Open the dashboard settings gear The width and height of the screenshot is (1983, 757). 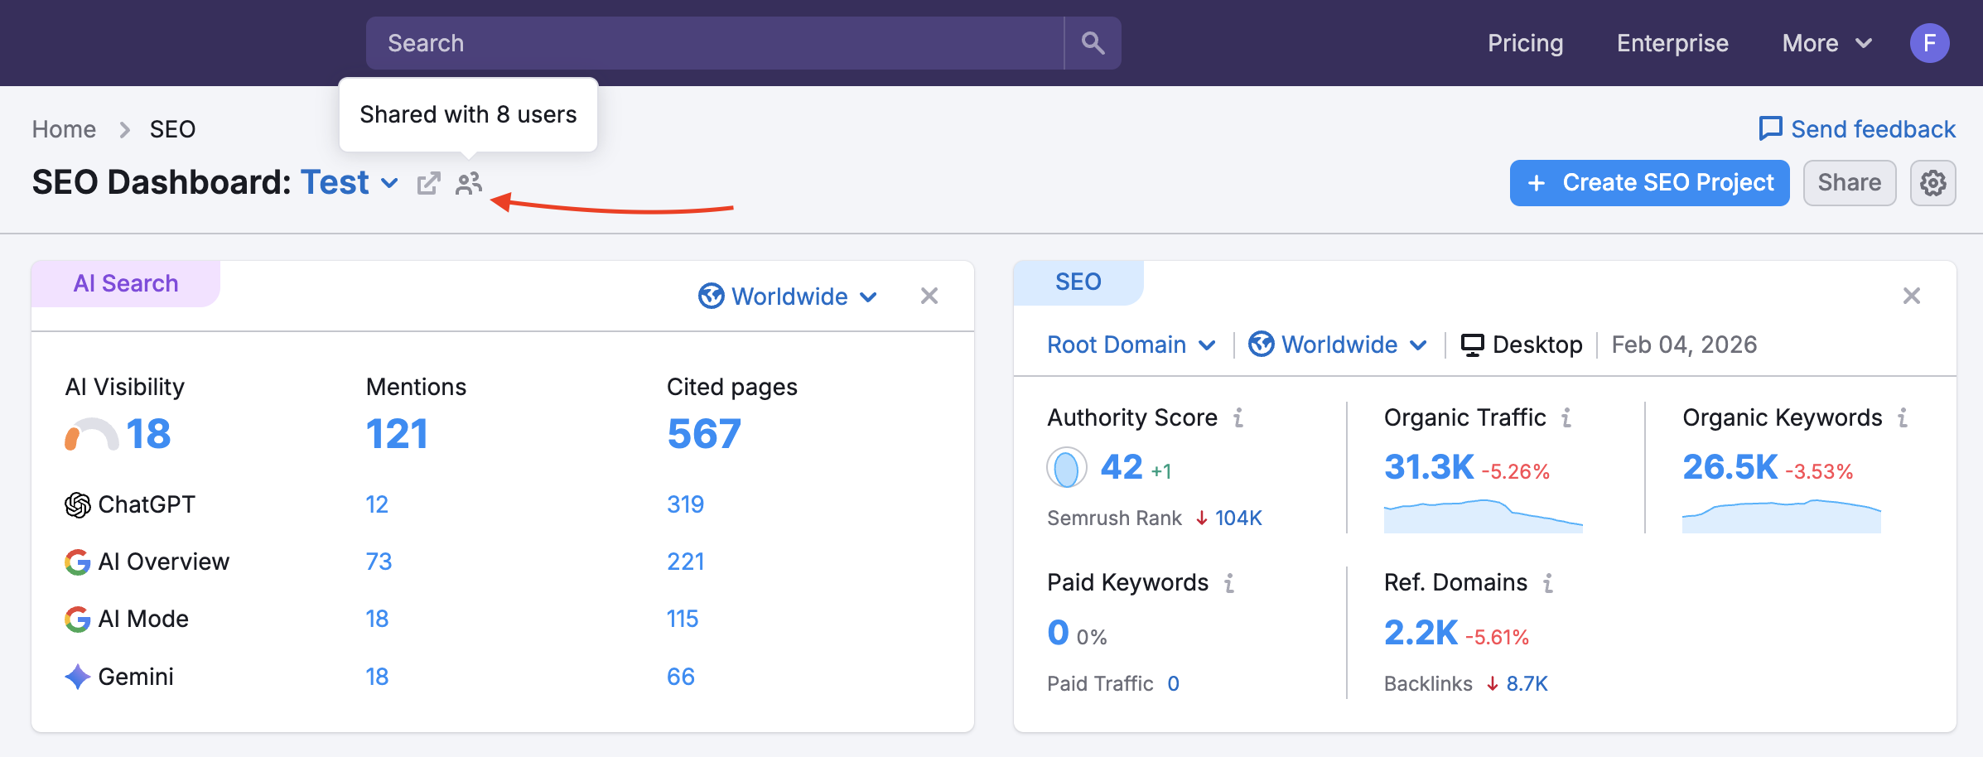pos(1933,182)
